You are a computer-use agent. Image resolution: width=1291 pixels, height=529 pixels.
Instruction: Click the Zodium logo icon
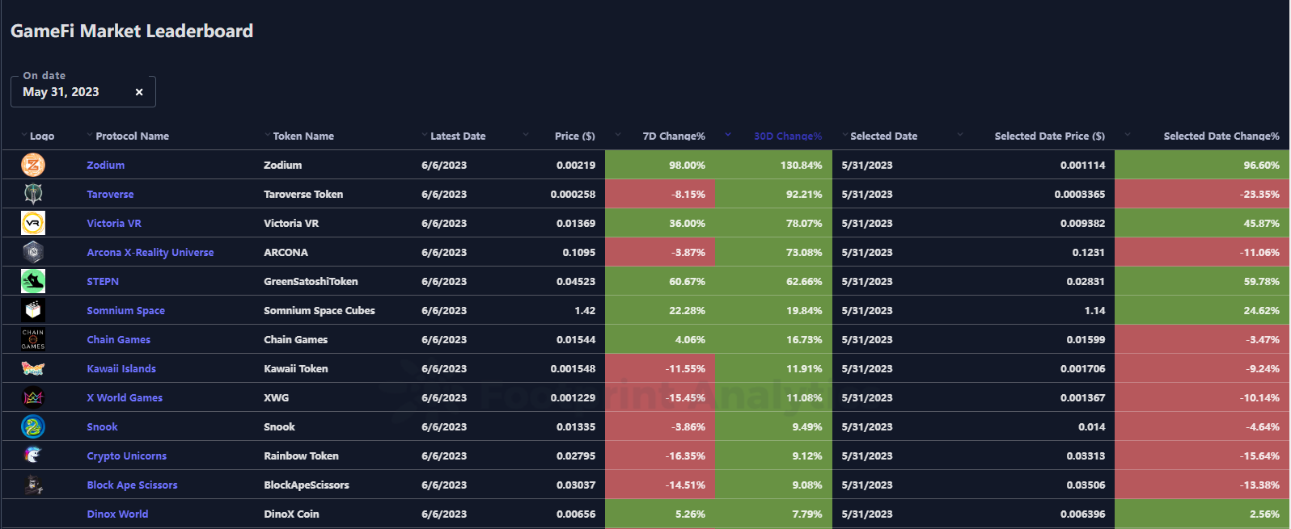pos(33,166)
